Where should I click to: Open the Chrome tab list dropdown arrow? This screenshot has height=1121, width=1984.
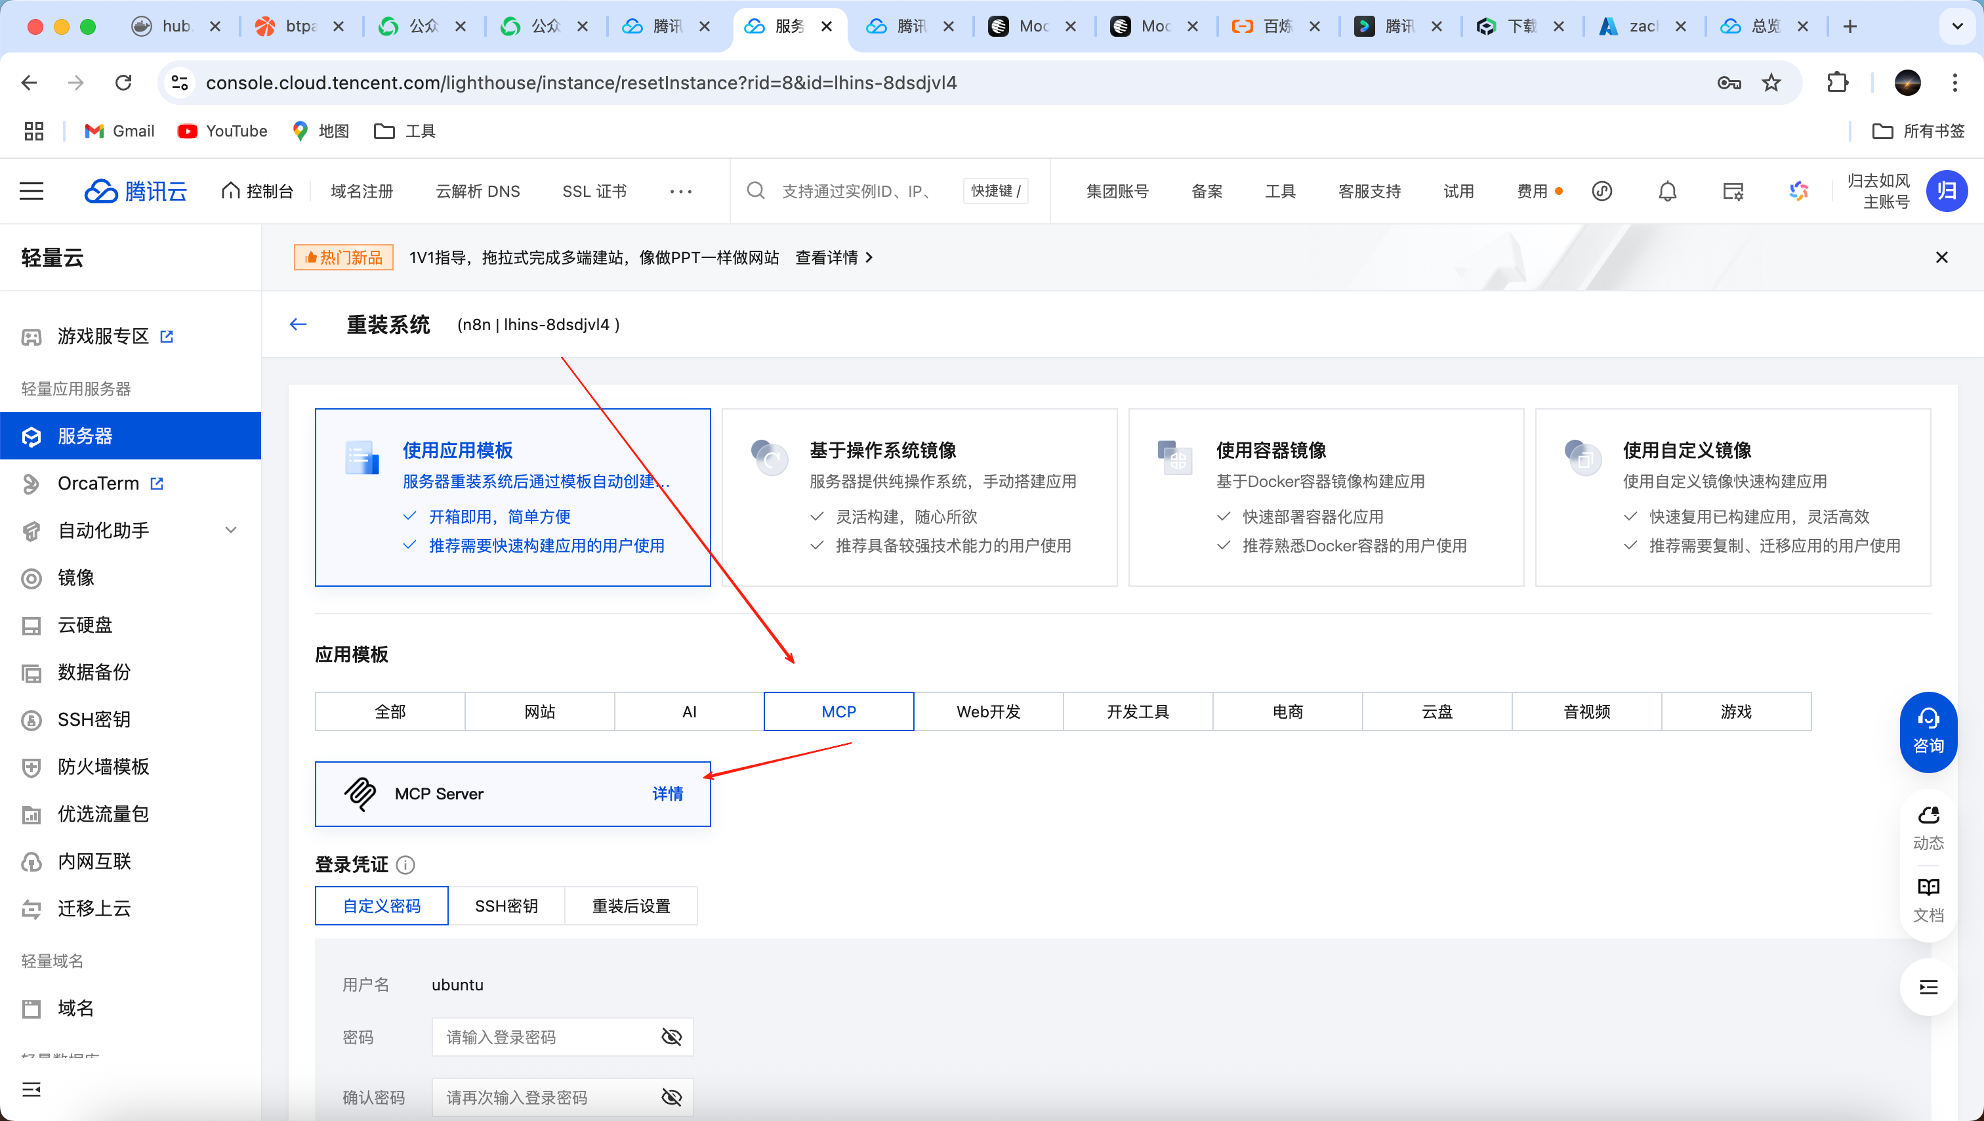coord(1957,26)
